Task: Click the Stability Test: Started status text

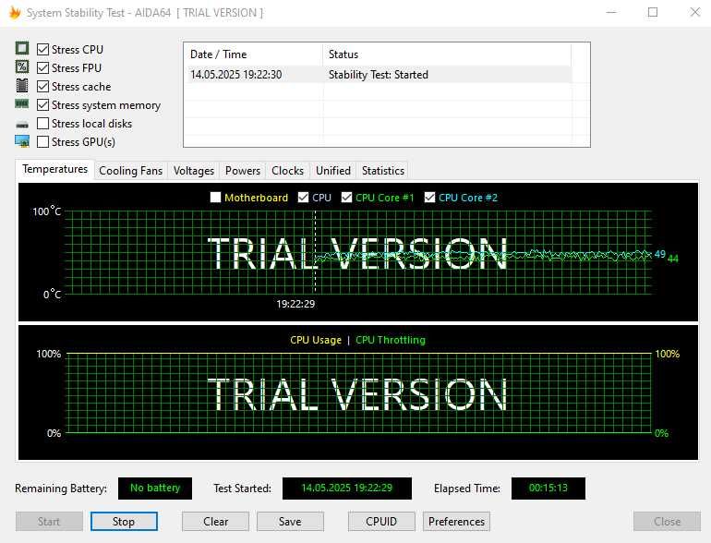Action: pos(379,75)
